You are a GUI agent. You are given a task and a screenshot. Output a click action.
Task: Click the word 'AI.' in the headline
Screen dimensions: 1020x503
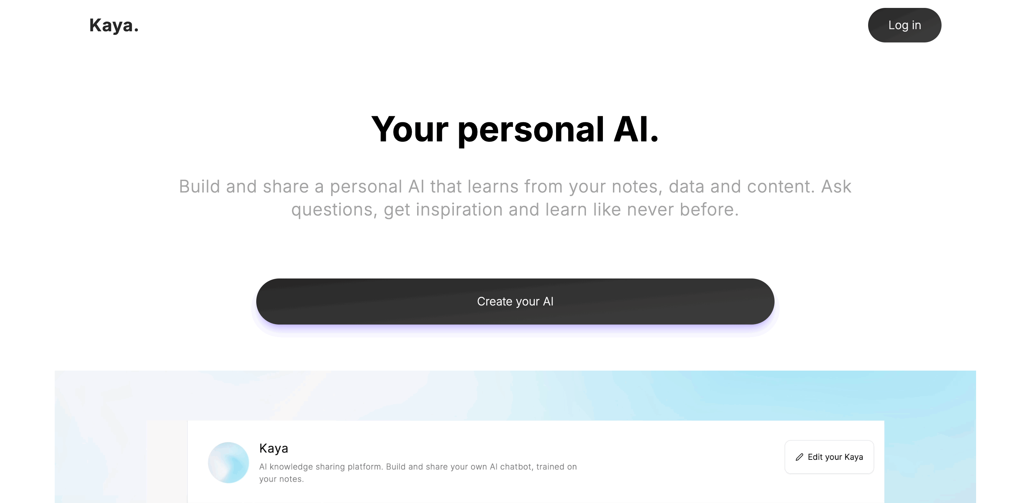[636, 130]
